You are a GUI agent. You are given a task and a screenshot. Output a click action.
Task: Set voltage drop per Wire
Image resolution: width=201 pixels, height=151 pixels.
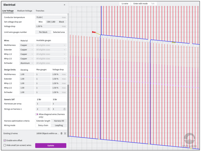[x=40, y=22]
